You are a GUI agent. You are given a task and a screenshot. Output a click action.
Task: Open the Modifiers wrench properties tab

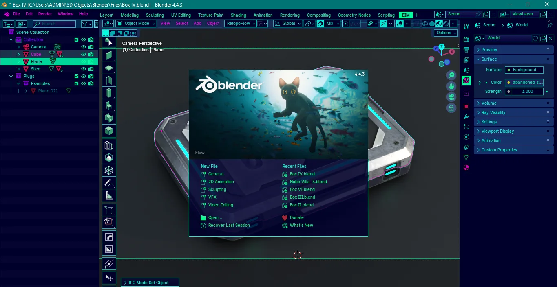pos(466,116)
